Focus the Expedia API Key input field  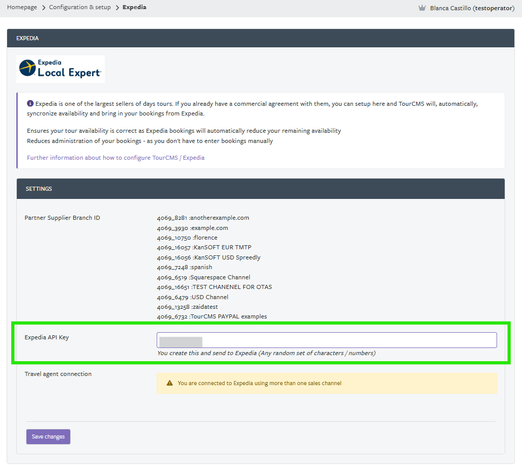pos(327,340)
